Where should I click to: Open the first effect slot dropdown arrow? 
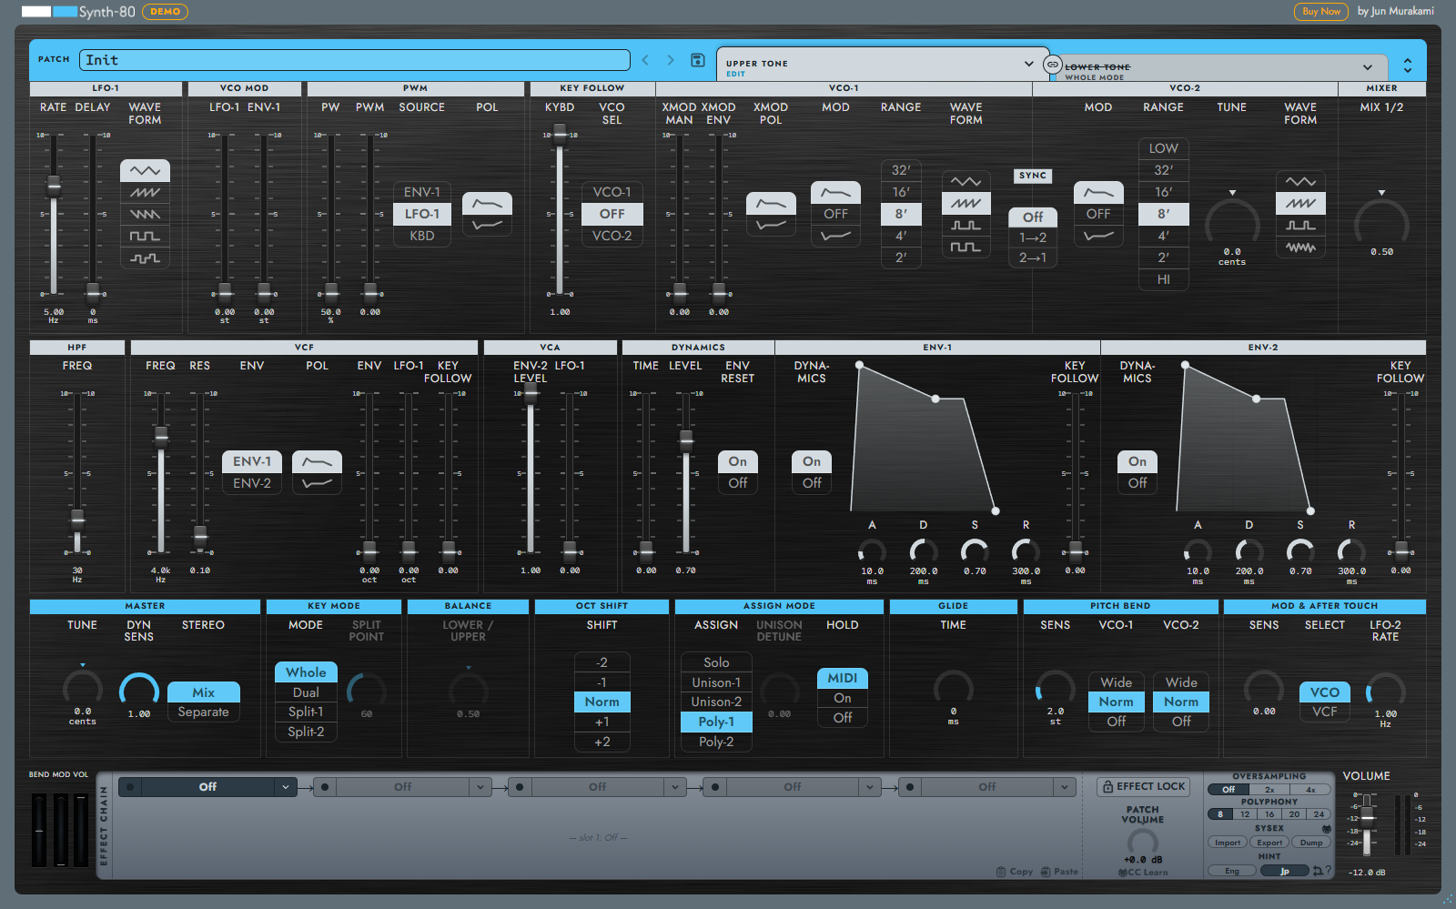[x=286, y=787]
